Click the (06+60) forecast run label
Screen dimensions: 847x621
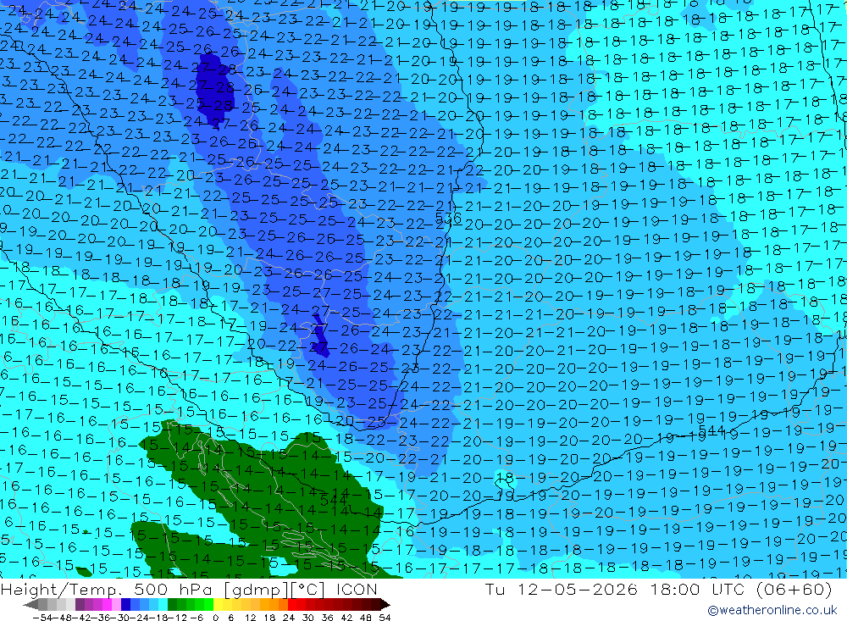(793, 589)
